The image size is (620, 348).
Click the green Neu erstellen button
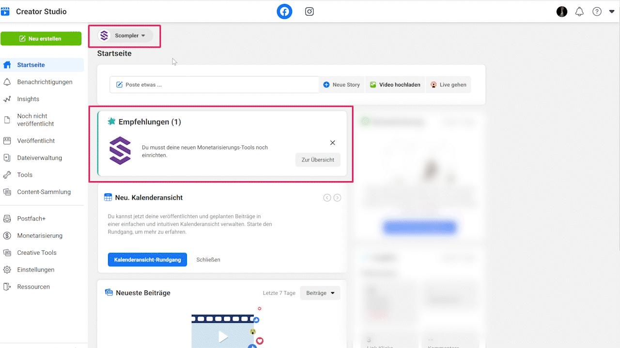coord(41,39)
